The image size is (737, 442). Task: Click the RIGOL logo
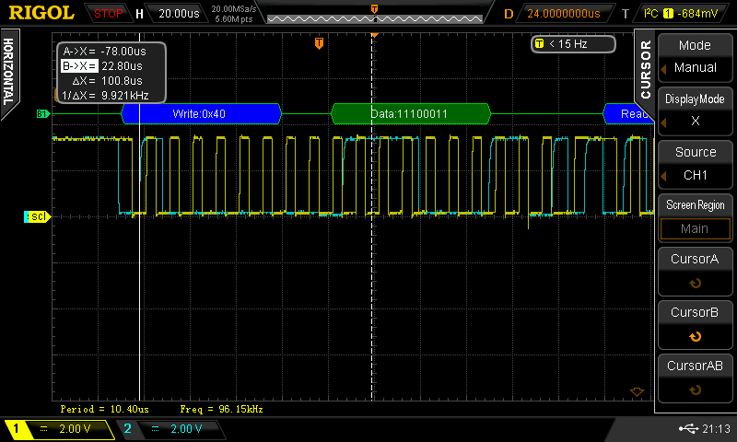point(41,13)
